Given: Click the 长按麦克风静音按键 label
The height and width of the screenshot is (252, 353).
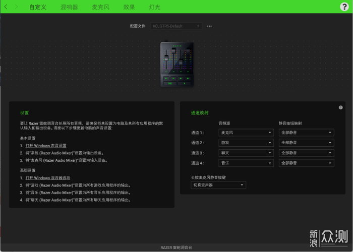Looking at the screenshot, I should [x=208, y=177].
